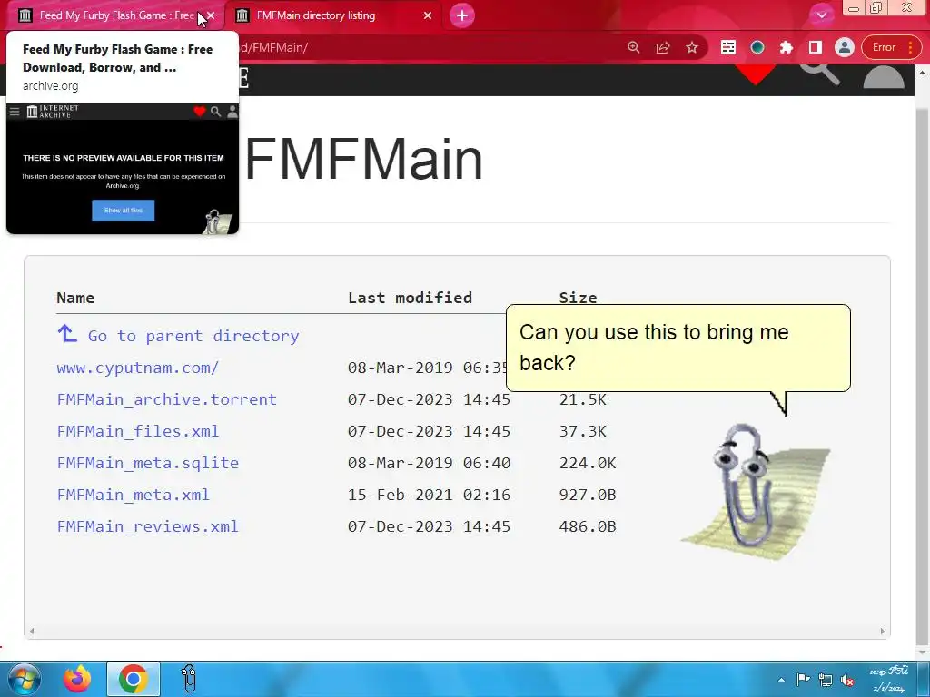Open the tab search dropdown arrow
930x697 pixels.
(x=821, y=15)
